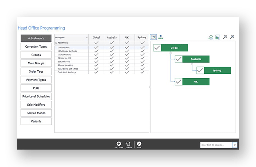Toggle 2 Pizzas for $20 UK check
256x167 pixels.
pyautogui.click(x=127, y=58)
